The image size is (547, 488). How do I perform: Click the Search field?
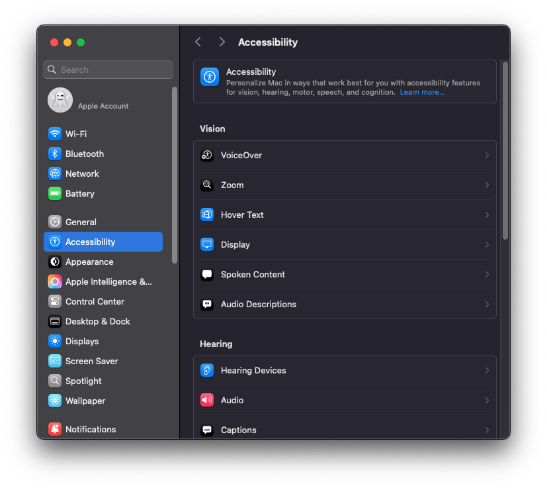pyautogui.click(x=108, y=70)
